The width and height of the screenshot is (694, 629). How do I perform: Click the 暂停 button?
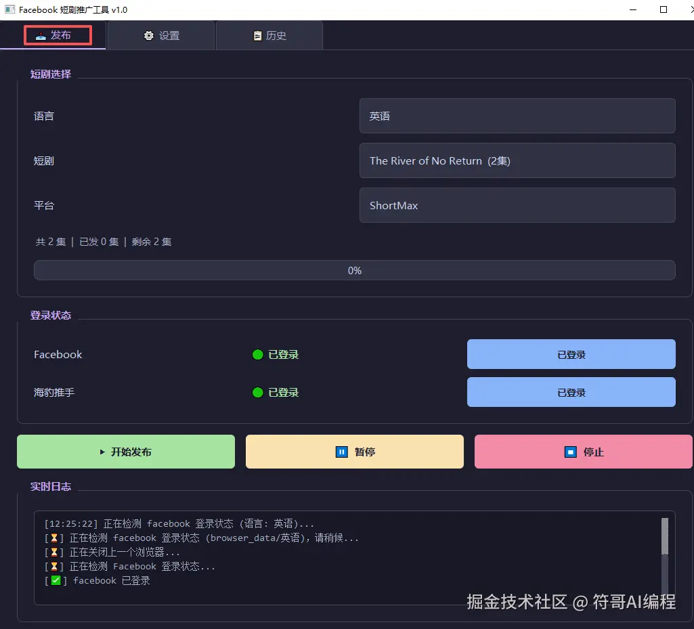tap(355, 452)
